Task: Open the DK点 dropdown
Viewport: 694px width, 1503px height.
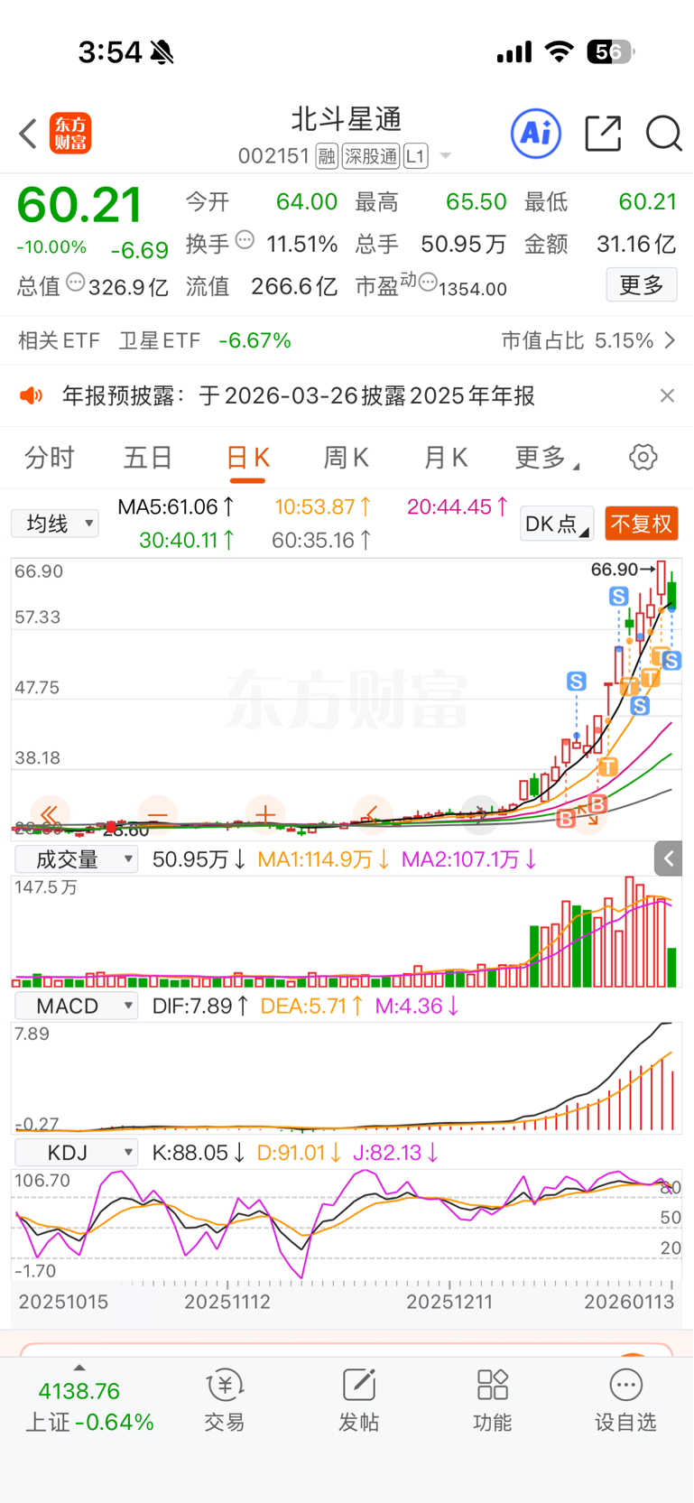Action: [557, 524]
